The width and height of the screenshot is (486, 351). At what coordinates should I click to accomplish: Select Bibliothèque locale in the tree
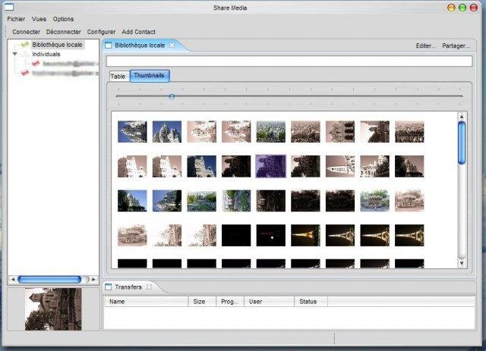[x=57, y=45]
